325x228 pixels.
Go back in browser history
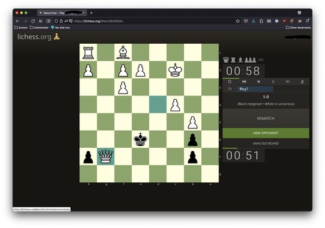(x=18, y=21)
